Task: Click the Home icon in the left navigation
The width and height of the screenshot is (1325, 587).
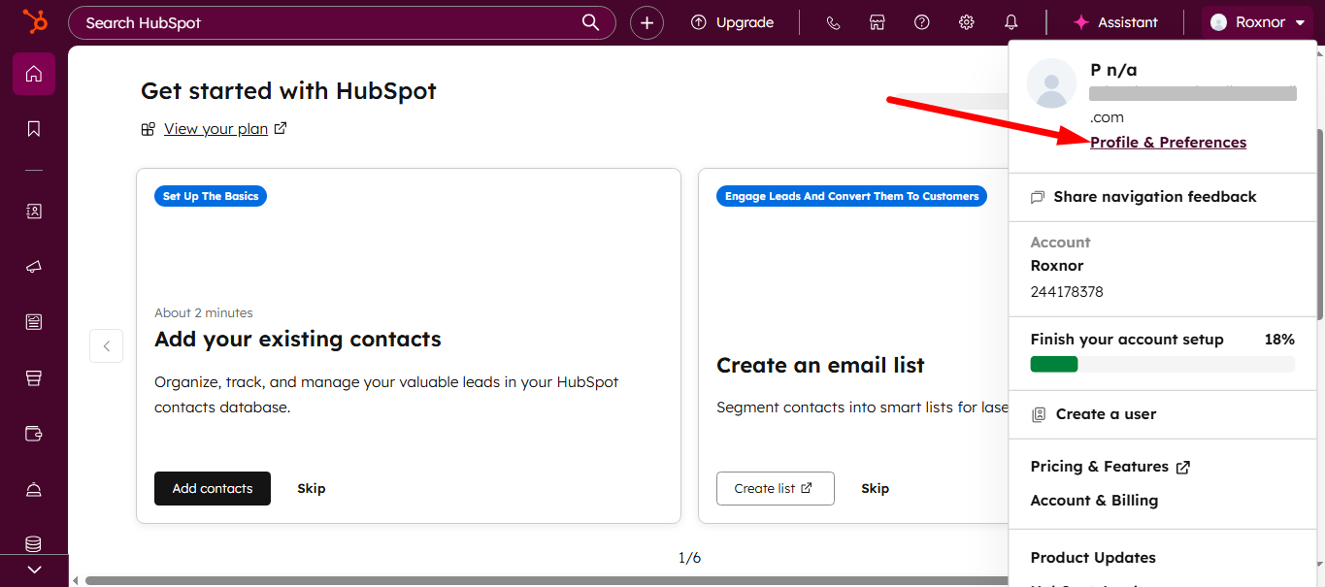Action: click(x=34, y=74)
